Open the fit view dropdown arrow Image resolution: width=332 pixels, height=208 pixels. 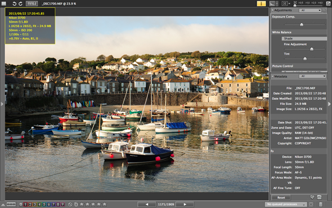click(x=289, y=3)
